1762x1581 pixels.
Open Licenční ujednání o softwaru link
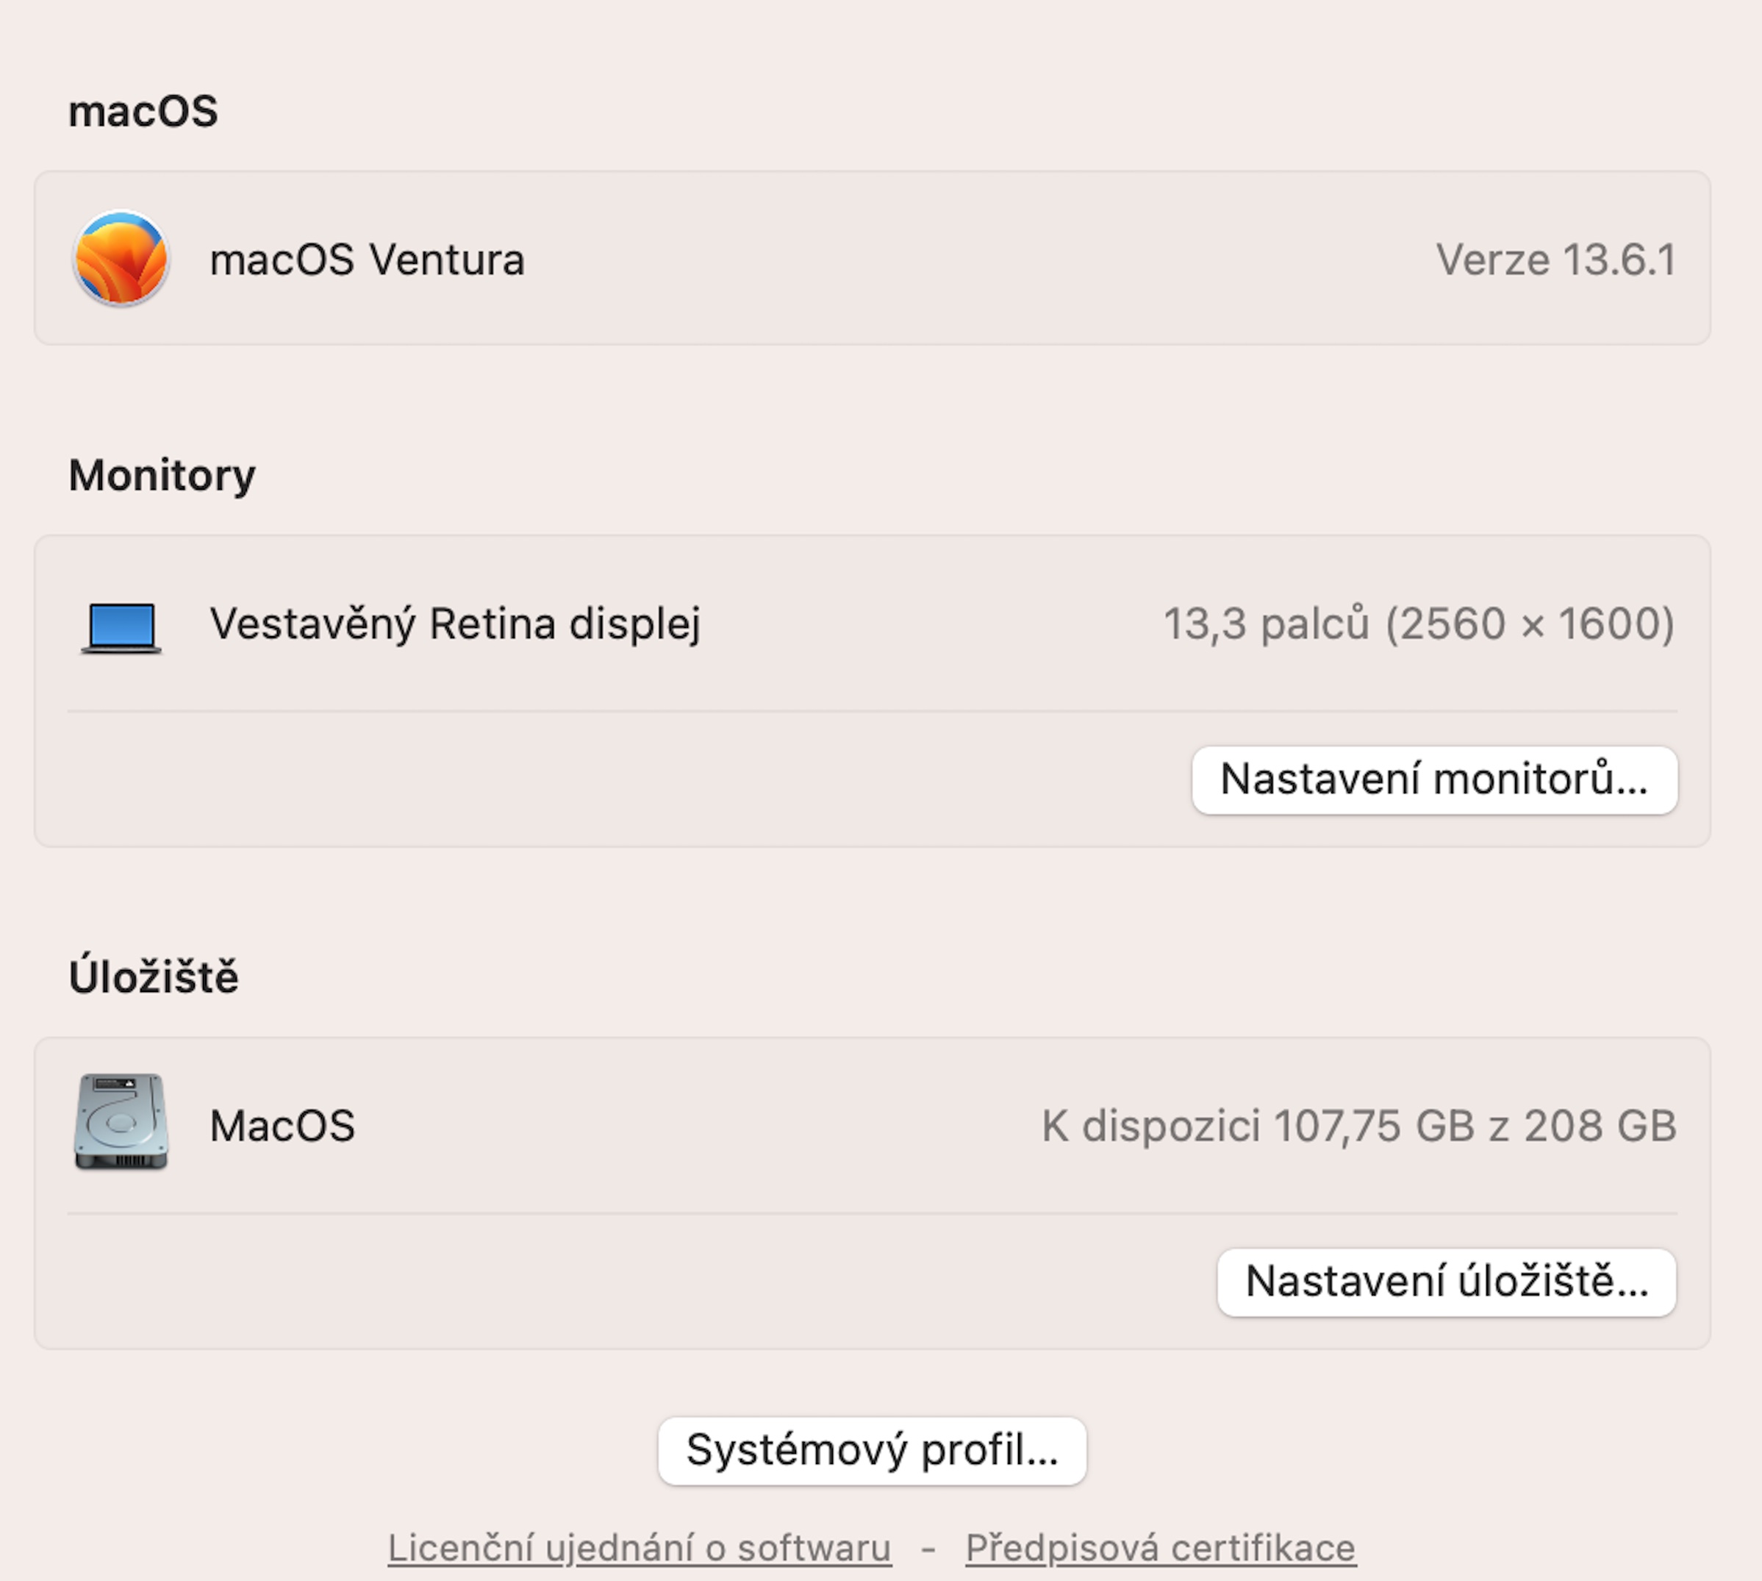(x=639, y=1548)
